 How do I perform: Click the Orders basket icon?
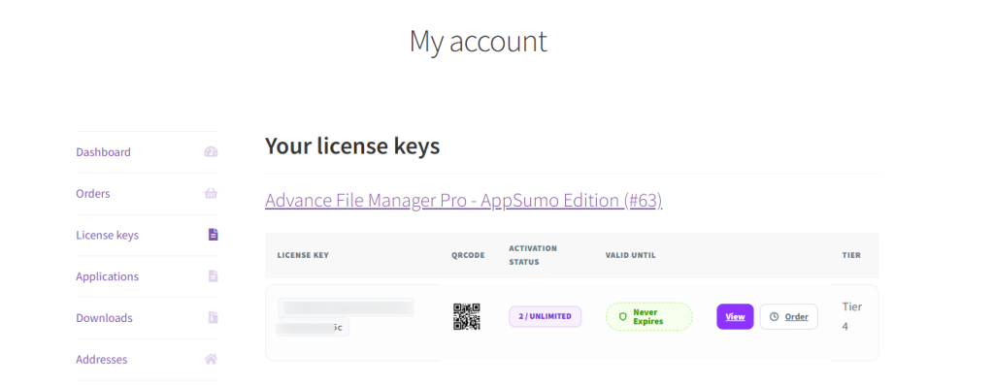pos(211,193)
